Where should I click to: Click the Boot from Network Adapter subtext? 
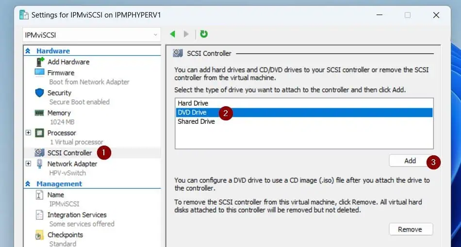(x=89, y=82)
